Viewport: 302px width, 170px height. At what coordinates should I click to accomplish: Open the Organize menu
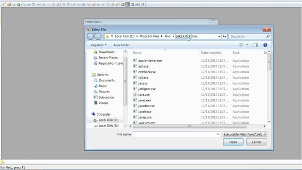point(99,45)
